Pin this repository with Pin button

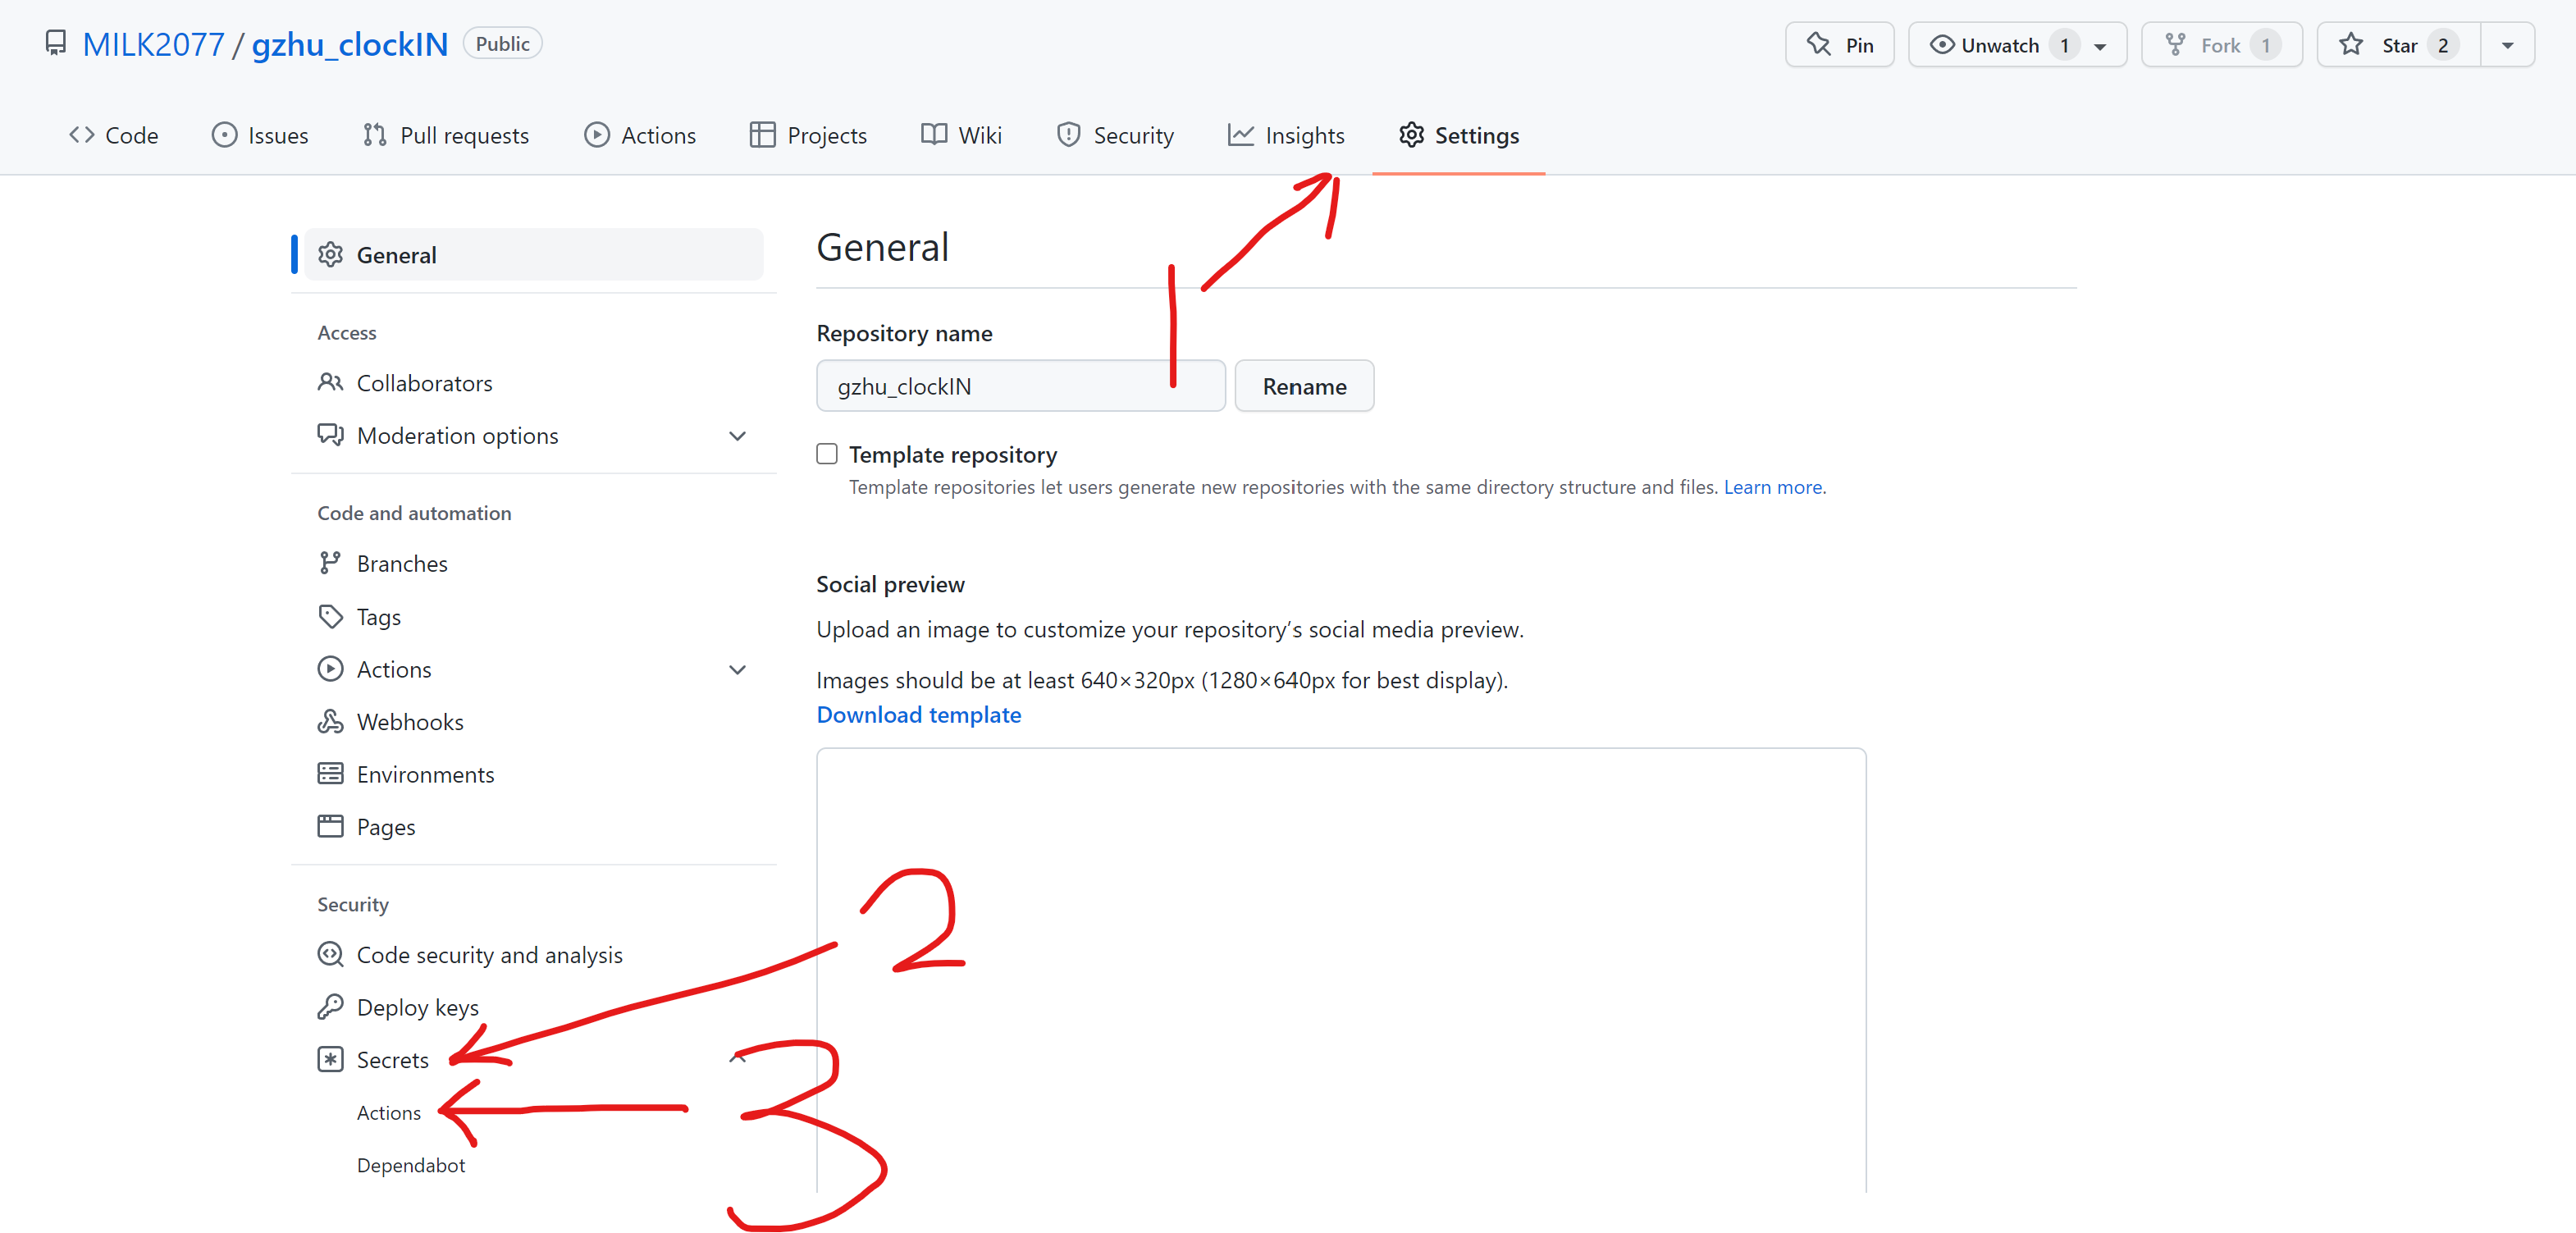coord(1839,46)
